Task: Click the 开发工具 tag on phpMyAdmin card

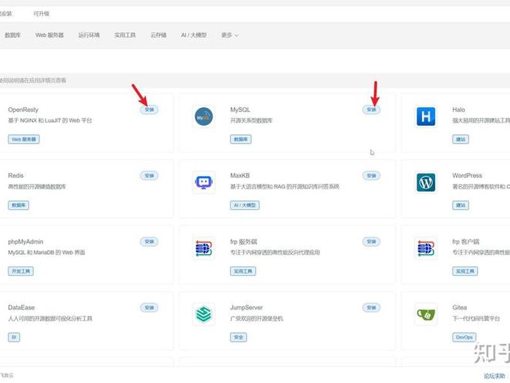Action: point(21,271)
